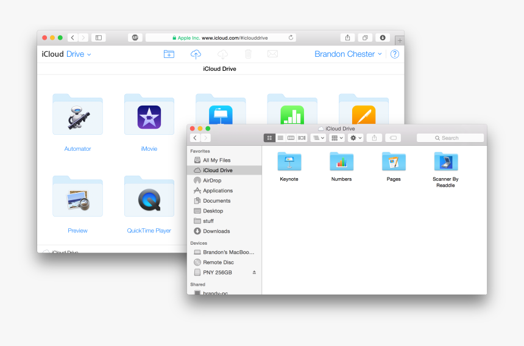Reload page in Safari address bar

click(x=291, y=37)
